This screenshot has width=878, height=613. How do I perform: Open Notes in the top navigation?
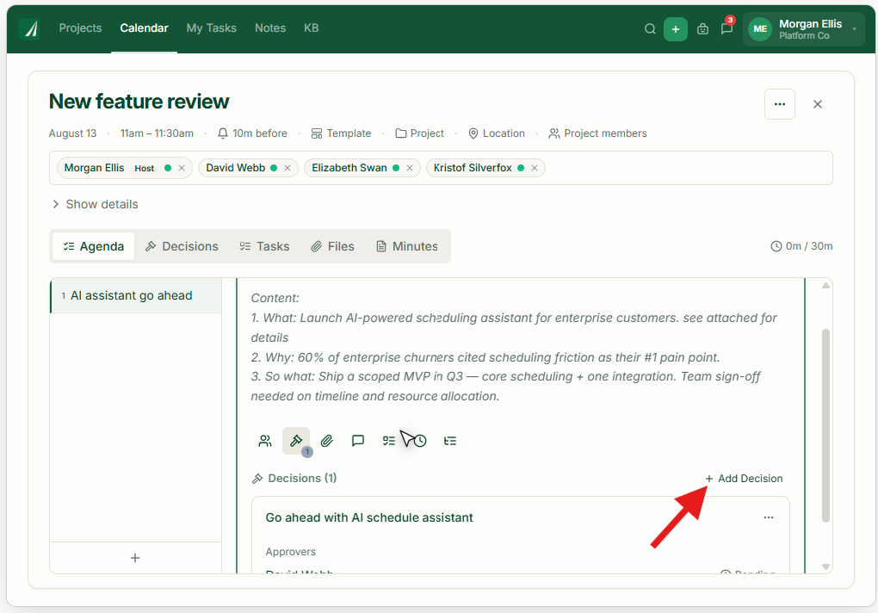click(x=270, y=28)
